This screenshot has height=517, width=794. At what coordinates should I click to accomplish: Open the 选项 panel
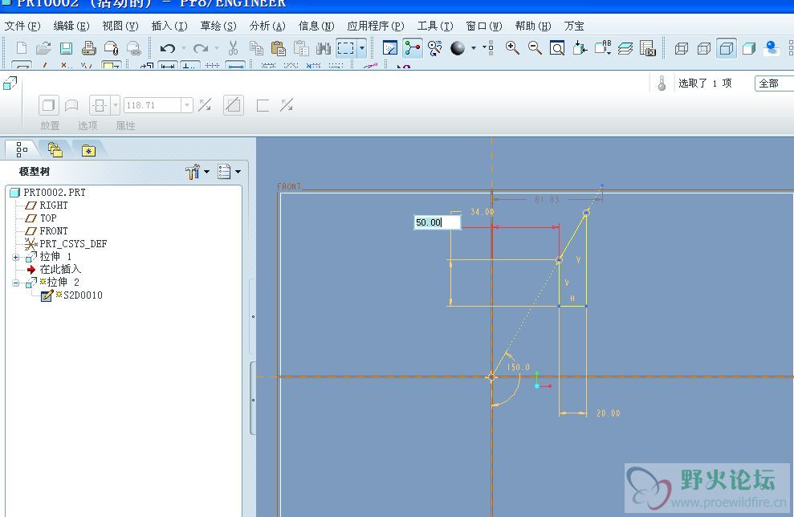[x=88, y=125]
